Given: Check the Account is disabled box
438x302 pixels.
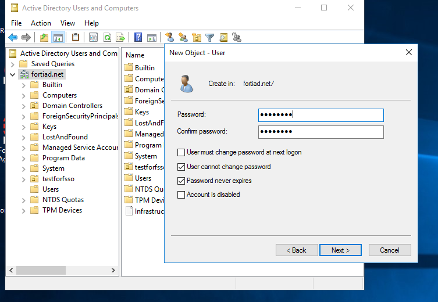Looking at the screenshot, I should 181,195.
